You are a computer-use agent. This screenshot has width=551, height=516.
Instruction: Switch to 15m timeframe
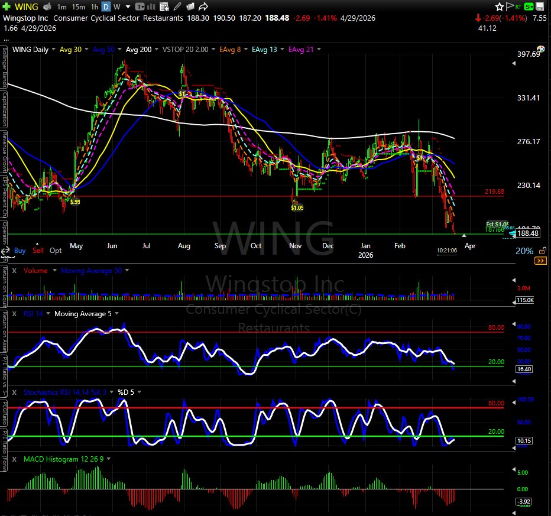tap(79, 7)
